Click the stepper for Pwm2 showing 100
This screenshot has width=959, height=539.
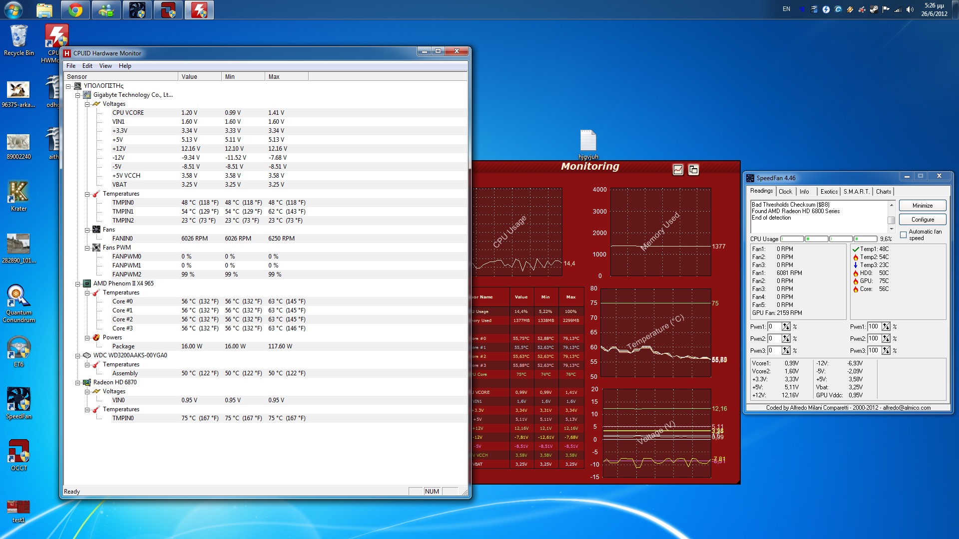point(886,338)
